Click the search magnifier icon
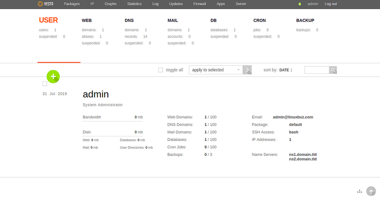 333,70
